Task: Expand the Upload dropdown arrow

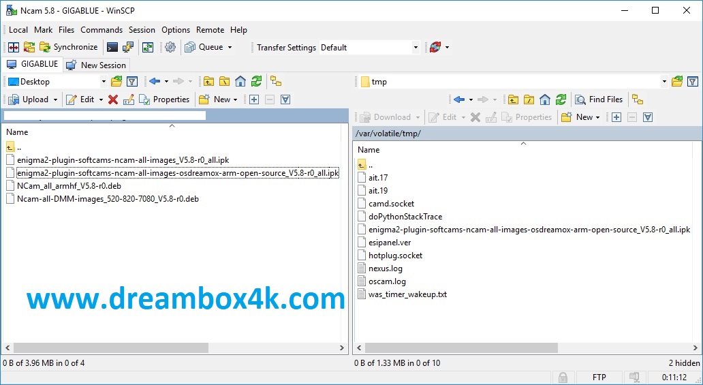Action: click(56, 99)
